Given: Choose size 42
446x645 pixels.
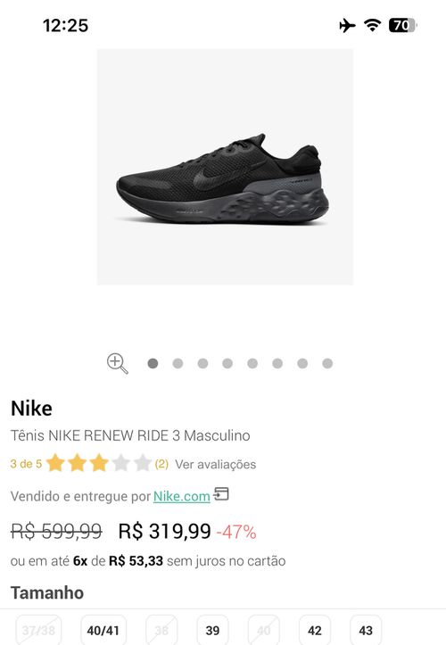Looking at the screenshot, I should [315, 630].
